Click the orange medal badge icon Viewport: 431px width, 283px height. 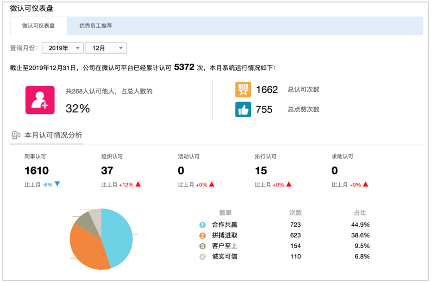(x=243, y=90)
